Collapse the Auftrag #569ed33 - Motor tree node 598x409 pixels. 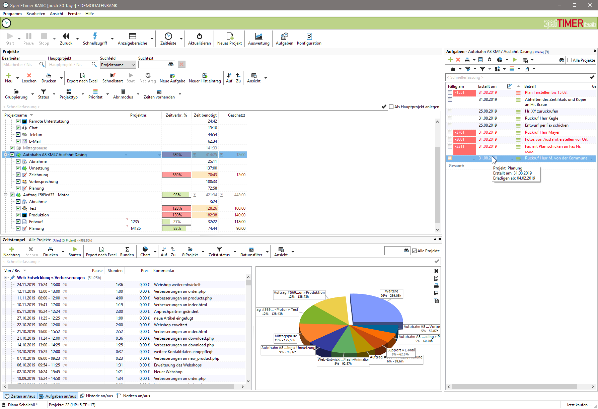(x=6, y=195)
